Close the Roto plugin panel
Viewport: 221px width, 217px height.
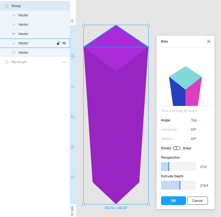pyautogui.click(x=208, y=41)
